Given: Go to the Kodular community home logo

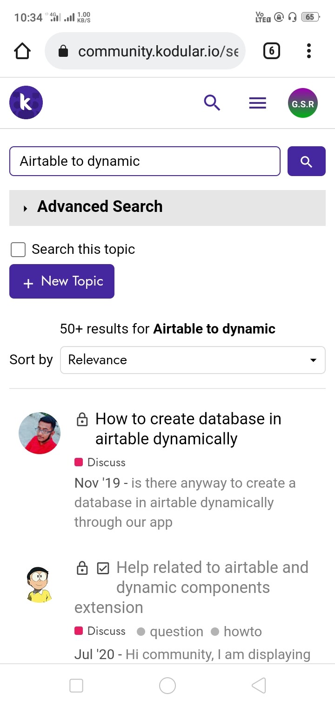Looking at the screenshot, I should (x=26, y=102).
